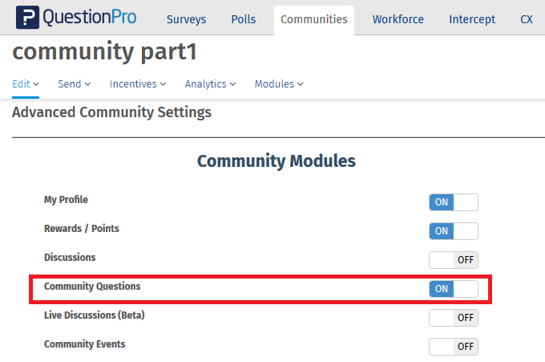Screen dimensions: 545x362
Task: Enable Live Discussions (Beta) switch
Action: (x=453, y=318)
